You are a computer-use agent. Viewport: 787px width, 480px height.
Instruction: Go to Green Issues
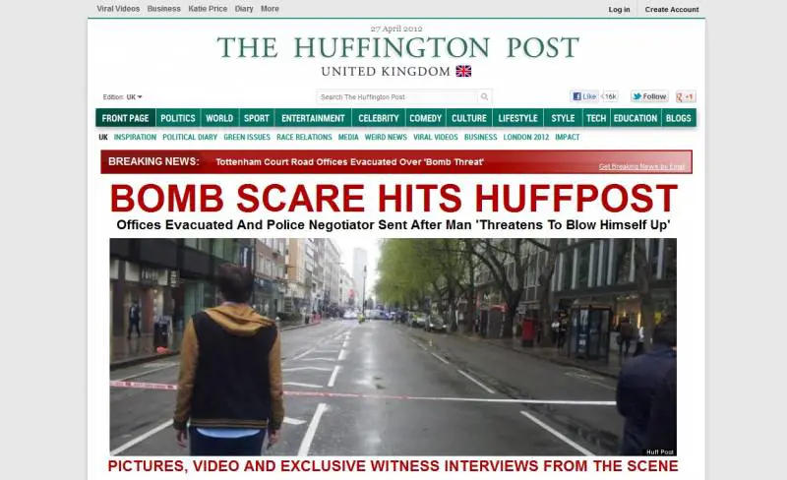(247, 137)
